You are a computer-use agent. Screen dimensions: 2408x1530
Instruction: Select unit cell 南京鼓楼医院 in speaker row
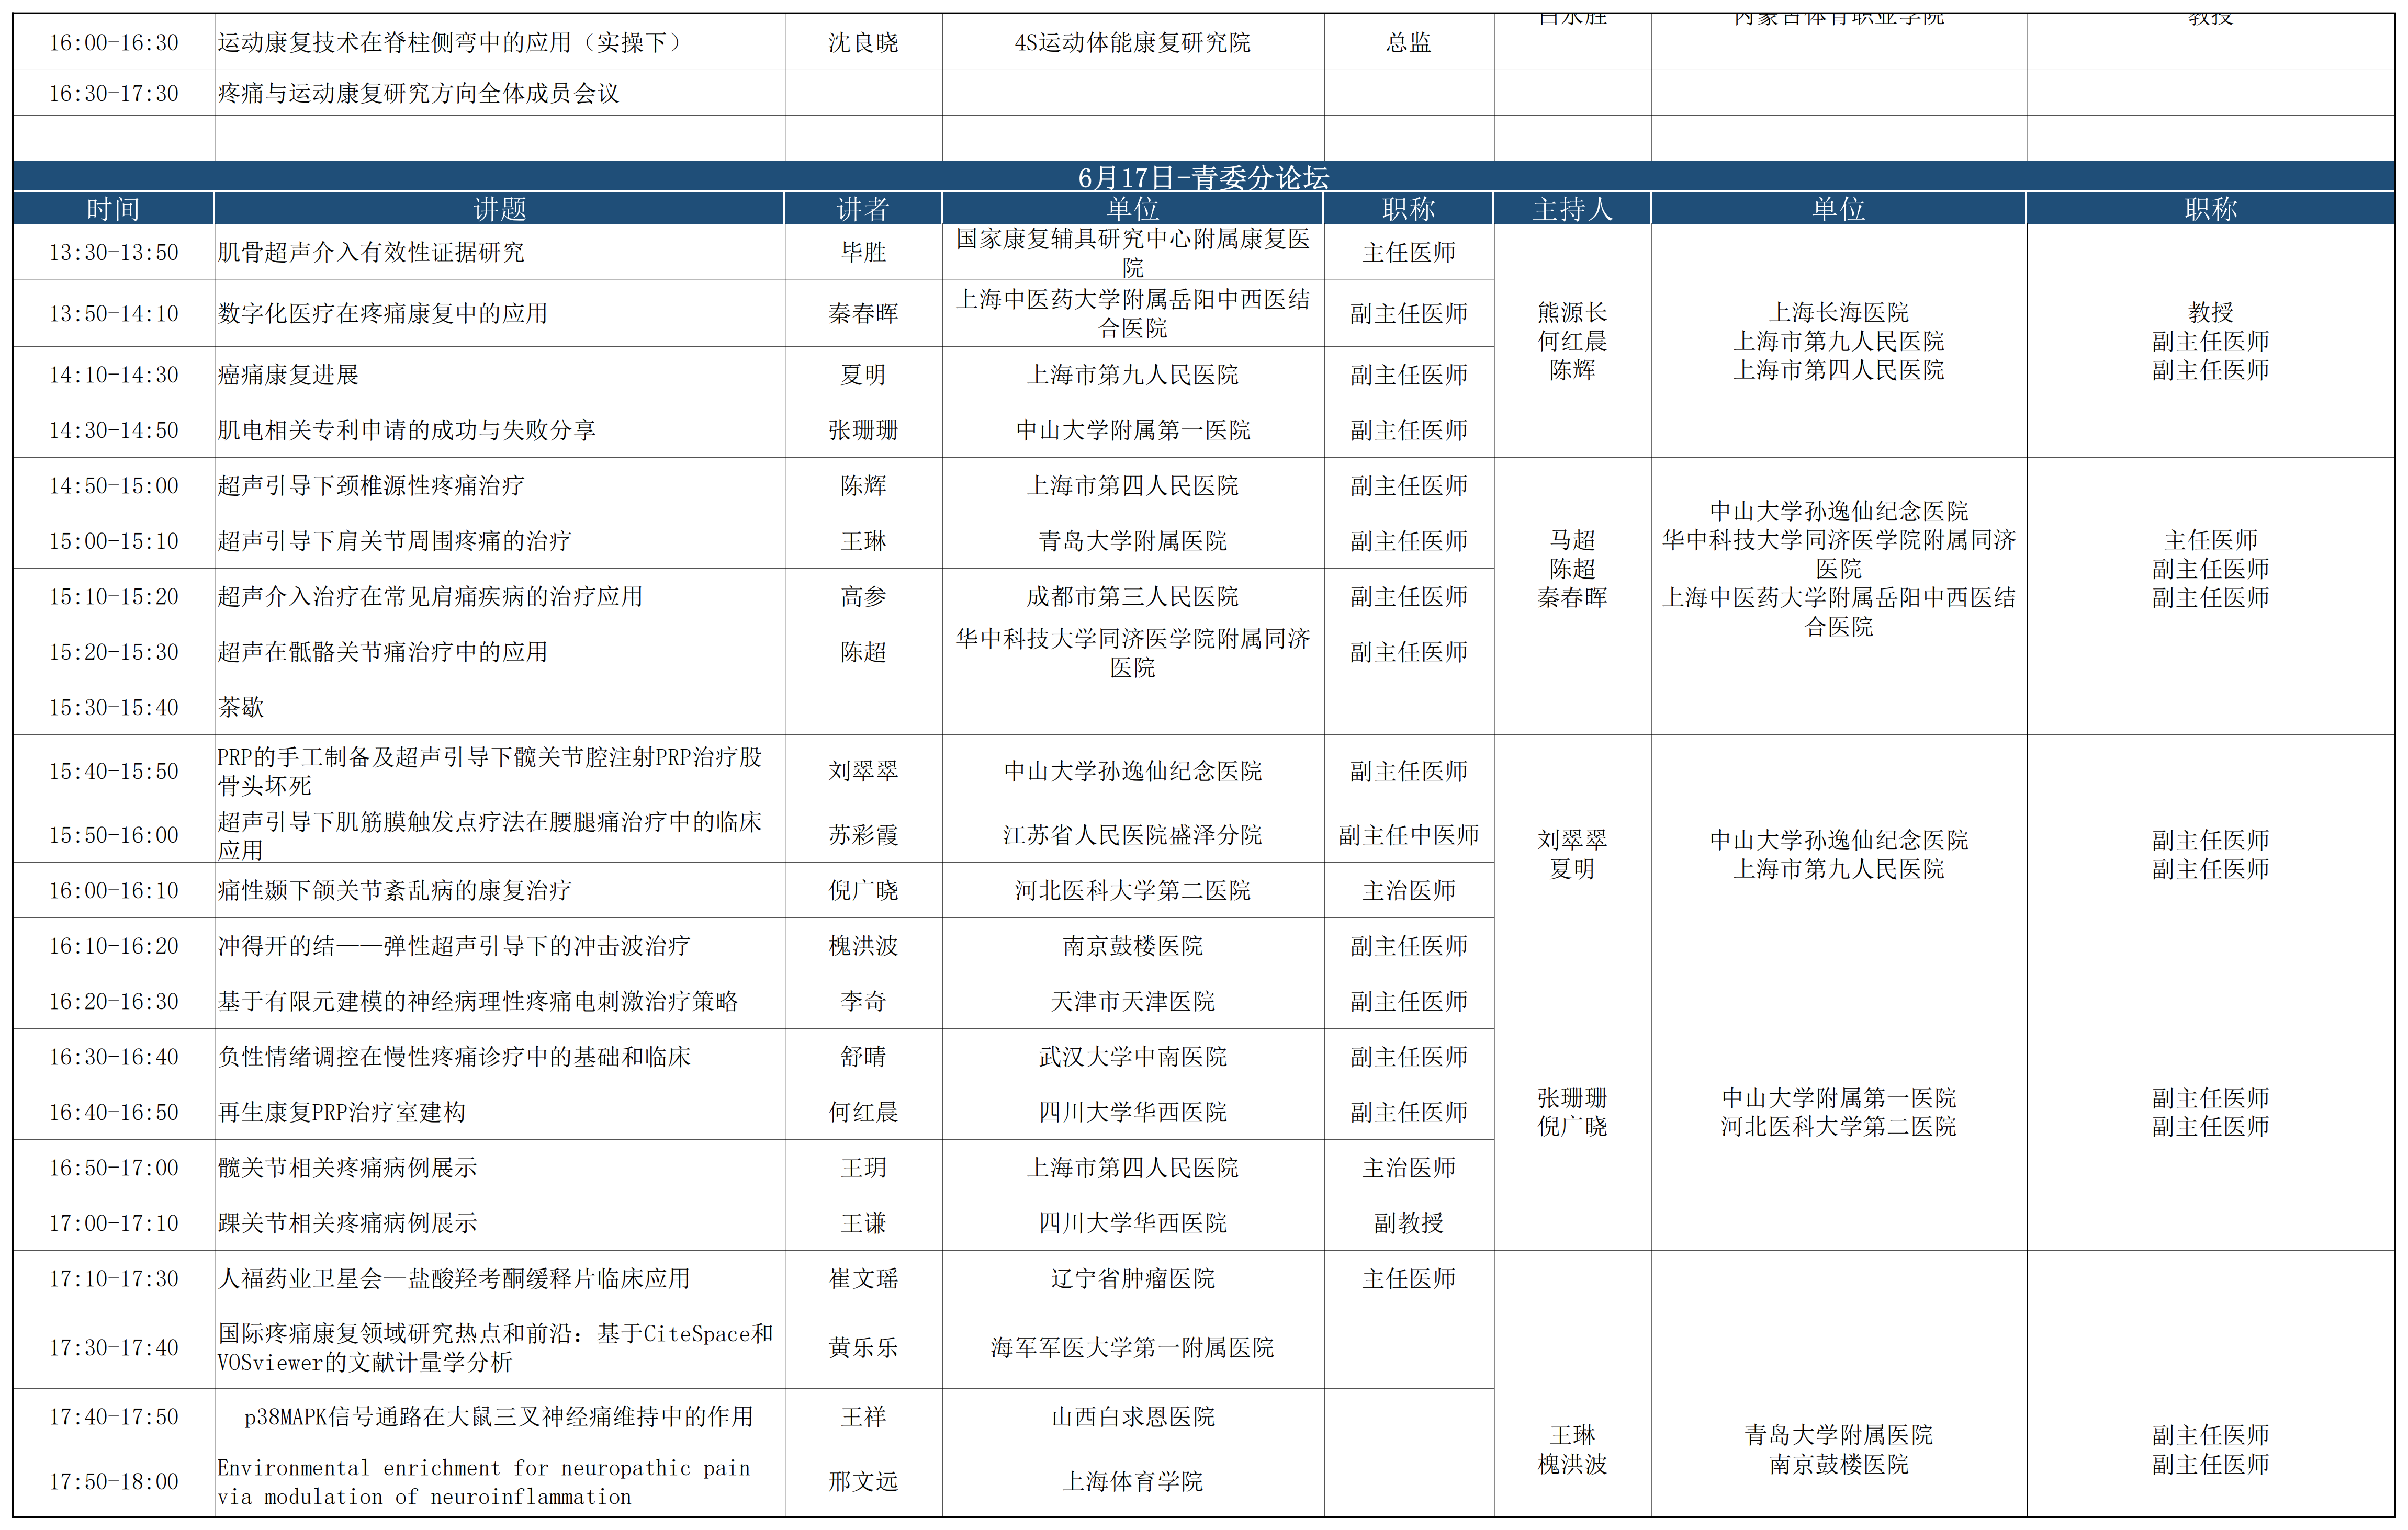pos(1133,945)
